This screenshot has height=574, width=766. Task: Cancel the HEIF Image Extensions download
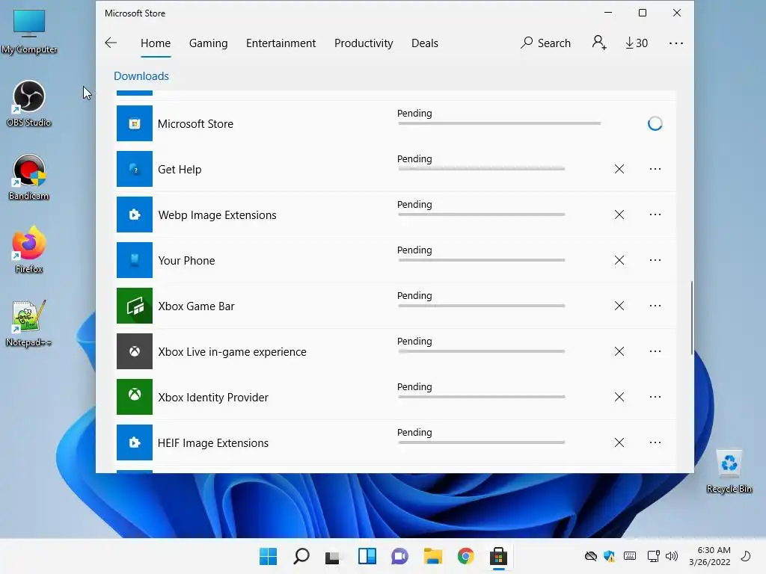pos(619,442)
